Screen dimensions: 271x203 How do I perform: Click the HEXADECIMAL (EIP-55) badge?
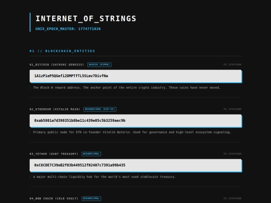pyautogui.click(x=100, y=109)
